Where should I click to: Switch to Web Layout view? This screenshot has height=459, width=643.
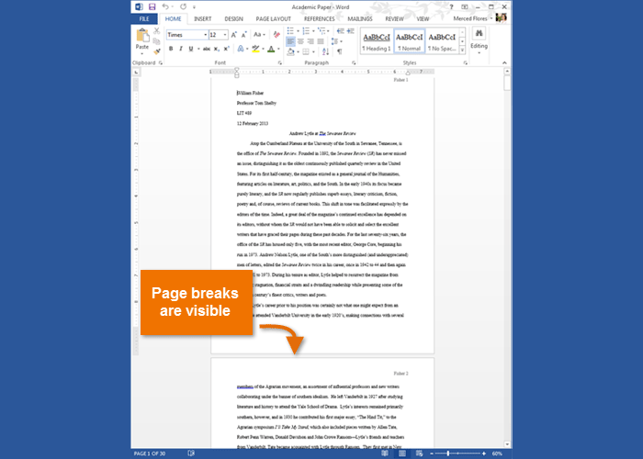pyautogui.click(x=419, y=453)
